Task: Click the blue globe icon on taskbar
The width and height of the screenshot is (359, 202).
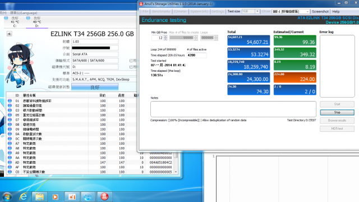Action: pyautogui.click(x=88, y=197)
